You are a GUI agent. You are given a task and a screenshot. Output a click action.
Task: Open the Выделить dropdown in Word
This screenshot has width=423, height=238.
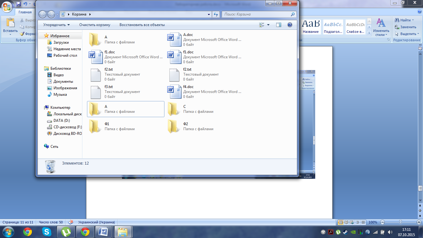[x=407, y=34]
